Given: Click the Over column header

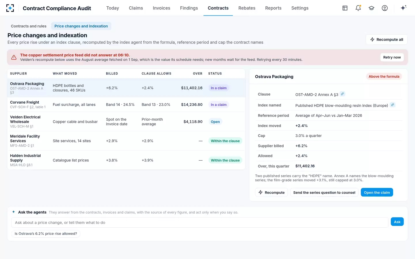Looking at the screenshot, I should [198, 74].
